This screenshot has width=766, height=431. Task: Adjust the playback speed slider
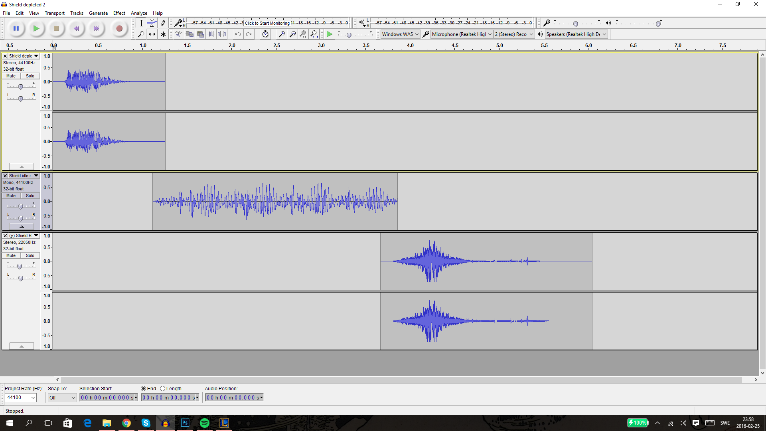[349, 36]
